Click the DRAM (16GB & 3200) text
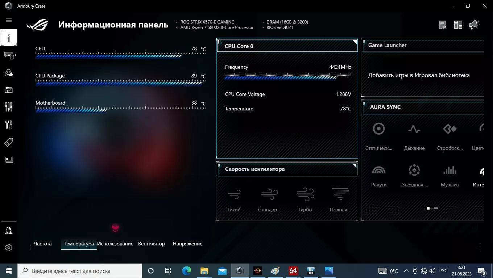493x278 pixels. pyautogui.click(x=287, y=22)
